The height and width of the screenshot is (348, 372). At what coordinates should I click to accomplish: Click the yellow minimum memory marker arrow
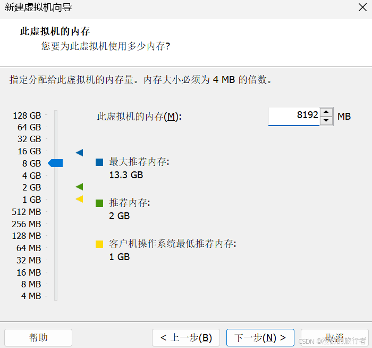point(80,199)
